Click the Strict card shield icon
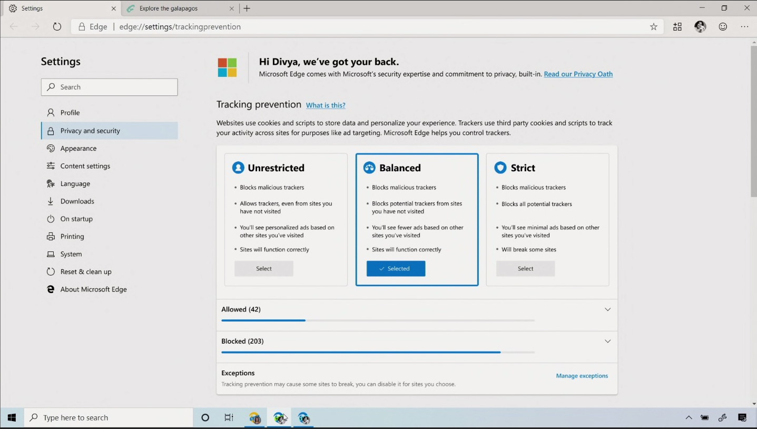This screenshot has height=429, width=757. click(x=500, y=168)
